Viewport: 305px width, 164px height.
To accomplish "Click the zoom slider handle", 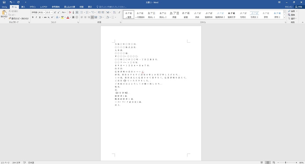I will (x=286, y=163).
